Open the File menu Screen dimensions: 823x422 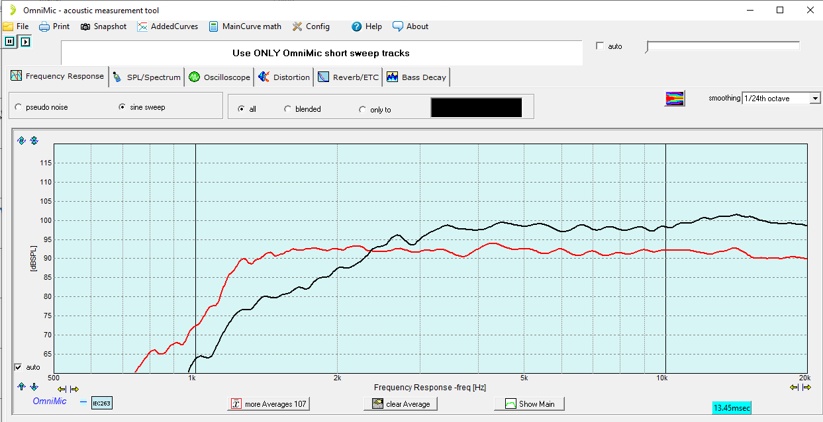16,26
